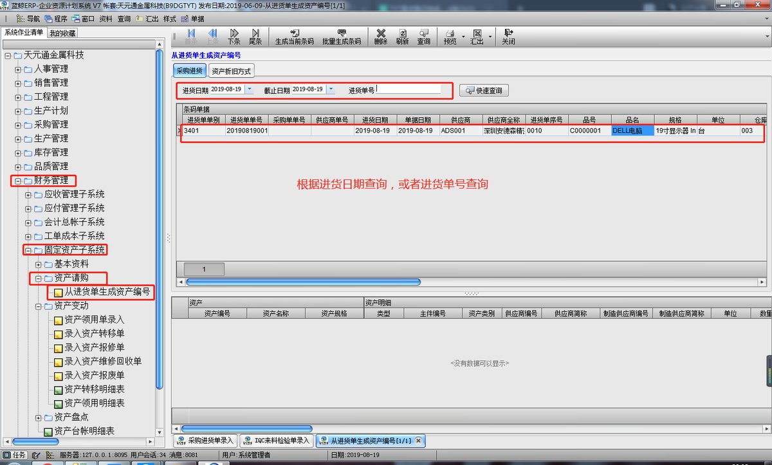Viewport: 772px width, 465px height.
Task: Click the 资产名称 column header
Action: 275,314
